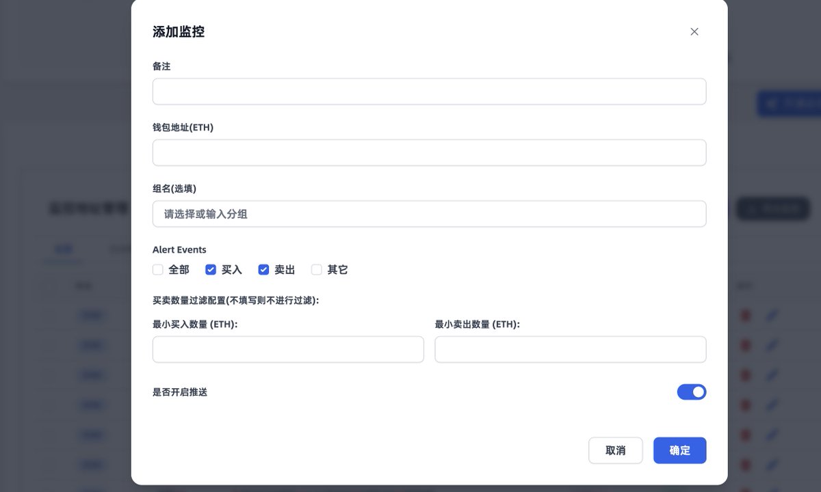Viewport: 821px width, 492px height.
Task: Click the 最小买入数量 (ETH) input
Action: click(x=288, y=349)
